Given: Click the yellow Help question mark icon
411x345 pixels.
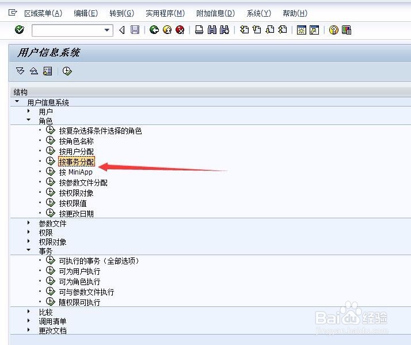Looking at the screenshot, I should [333, 30].
